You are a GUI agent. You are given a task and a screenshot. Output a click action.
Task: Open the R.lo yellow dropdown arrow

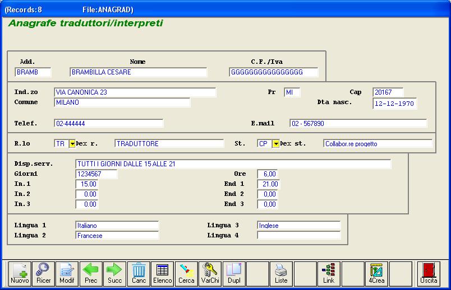click(72, 143)
